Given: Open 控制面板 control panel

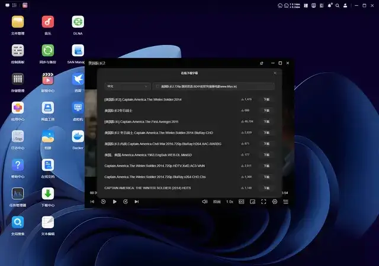Looking at the screenshot, I should 18,50.
